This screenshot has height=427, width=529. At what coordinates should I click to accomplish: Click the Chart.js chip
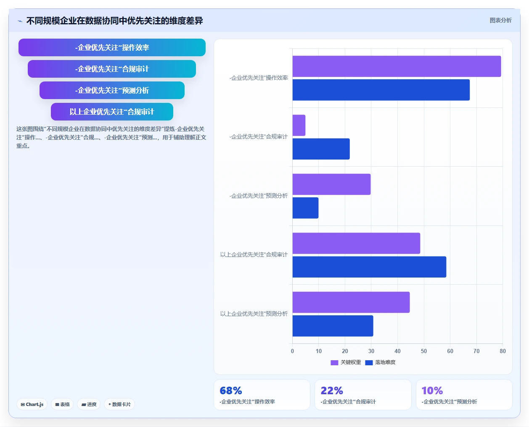point(32,404)
